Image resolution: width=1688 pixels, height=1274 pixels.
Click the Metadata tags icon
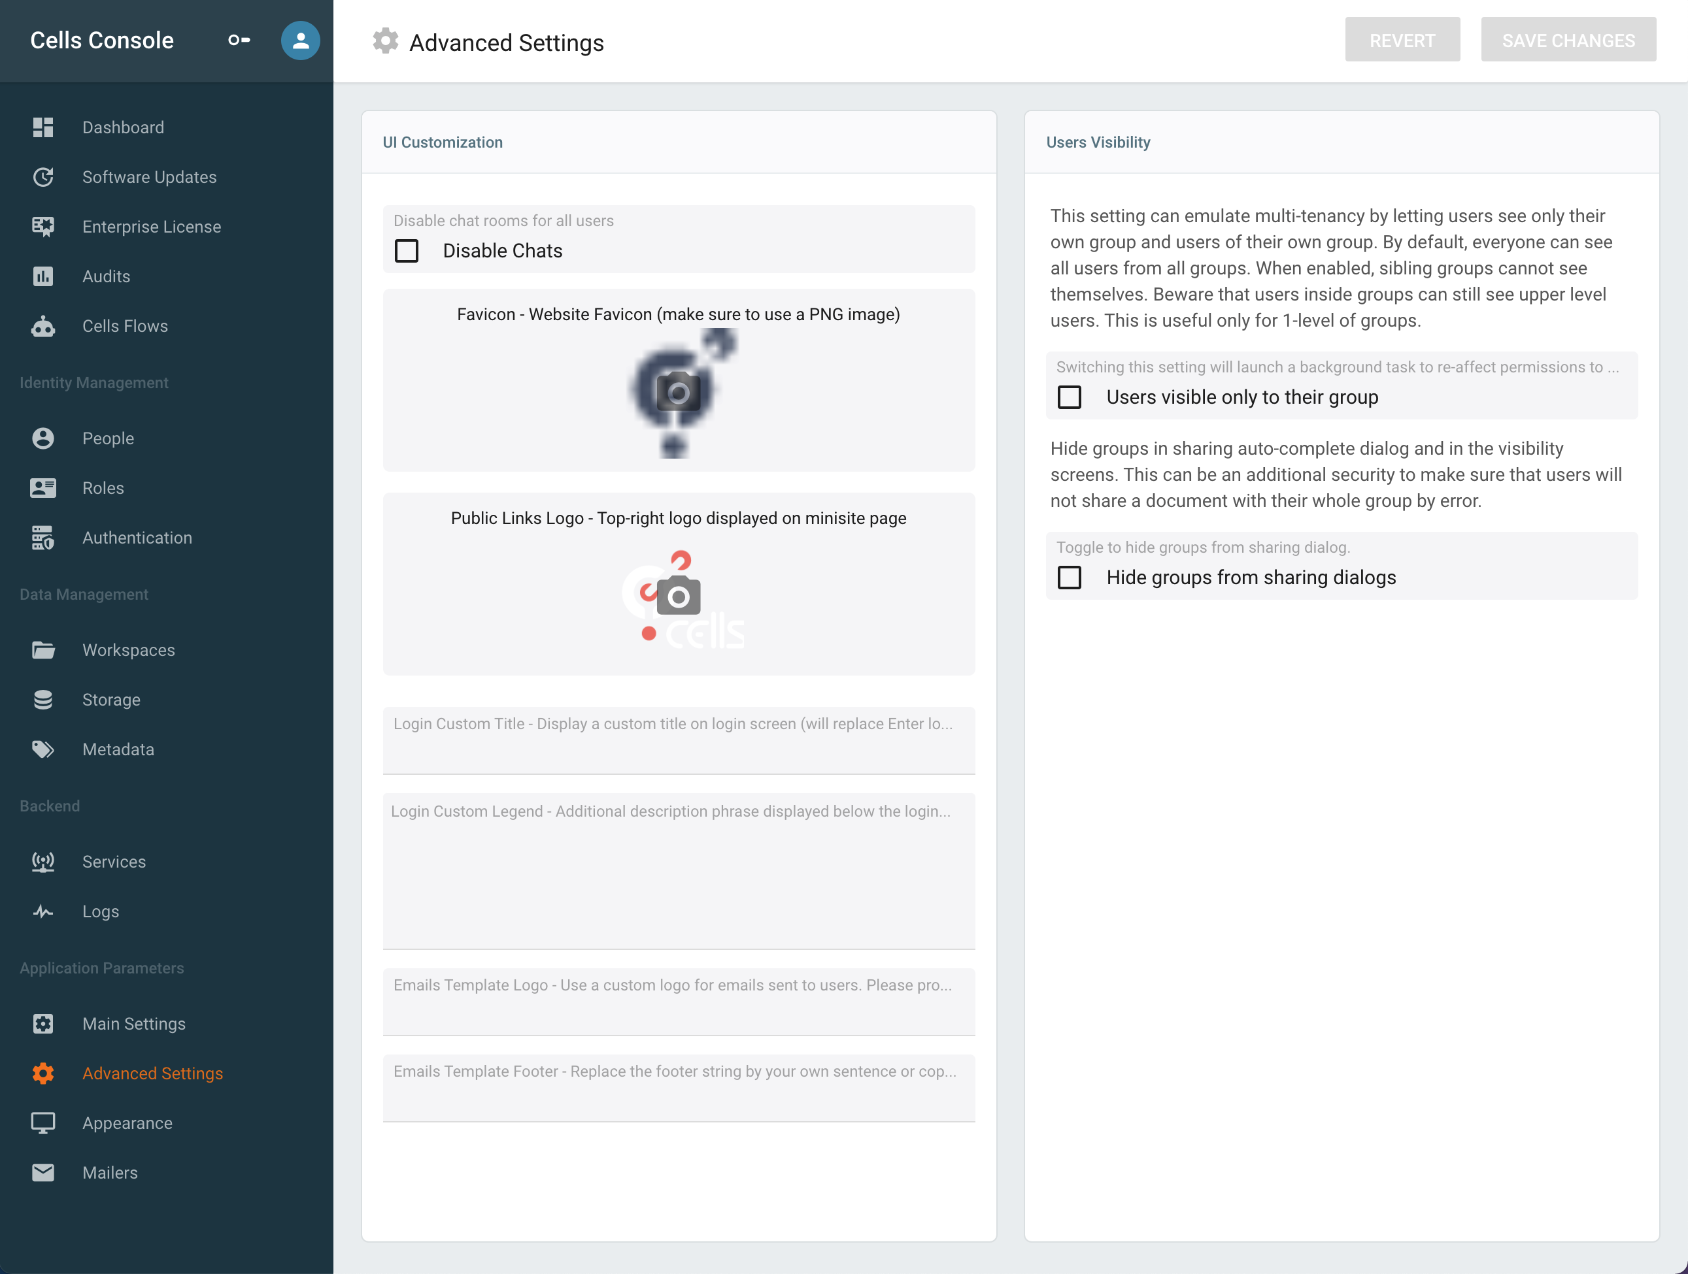point(42,749)
